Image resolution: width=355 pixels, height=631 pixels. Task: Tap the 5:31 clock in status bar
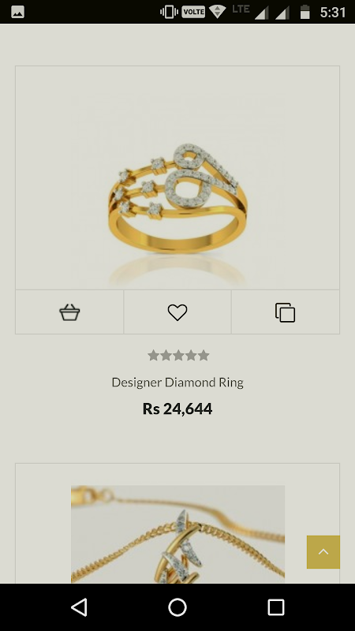pos(333,13)
